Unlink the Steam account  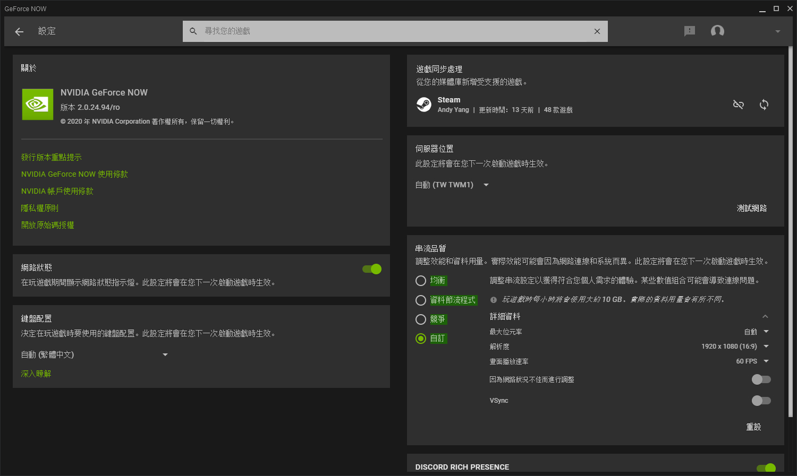click(739, 105)
